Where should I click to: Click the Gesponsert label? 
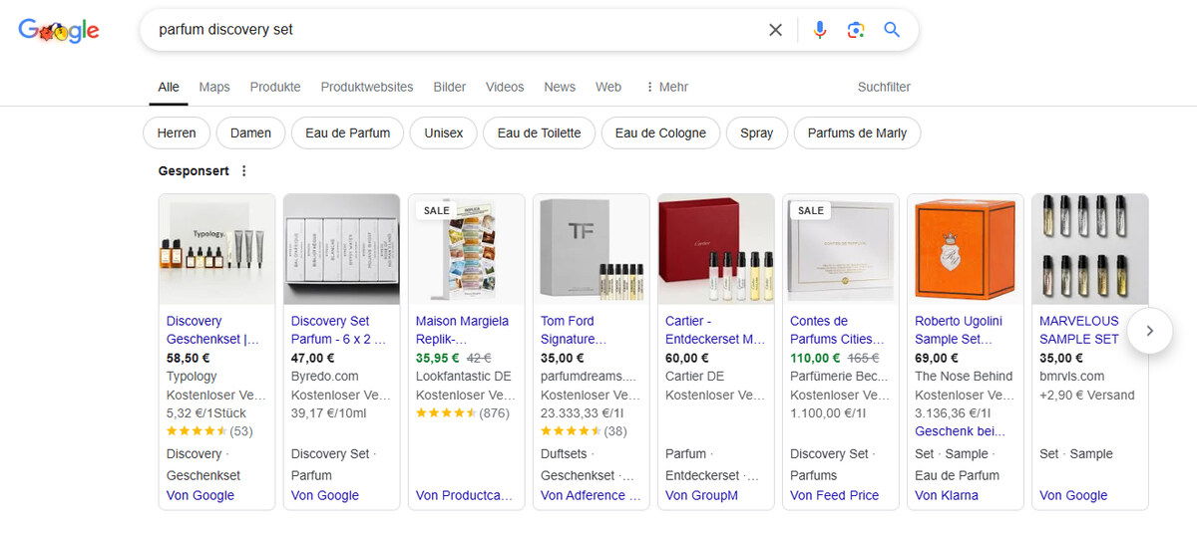point(194,171)
